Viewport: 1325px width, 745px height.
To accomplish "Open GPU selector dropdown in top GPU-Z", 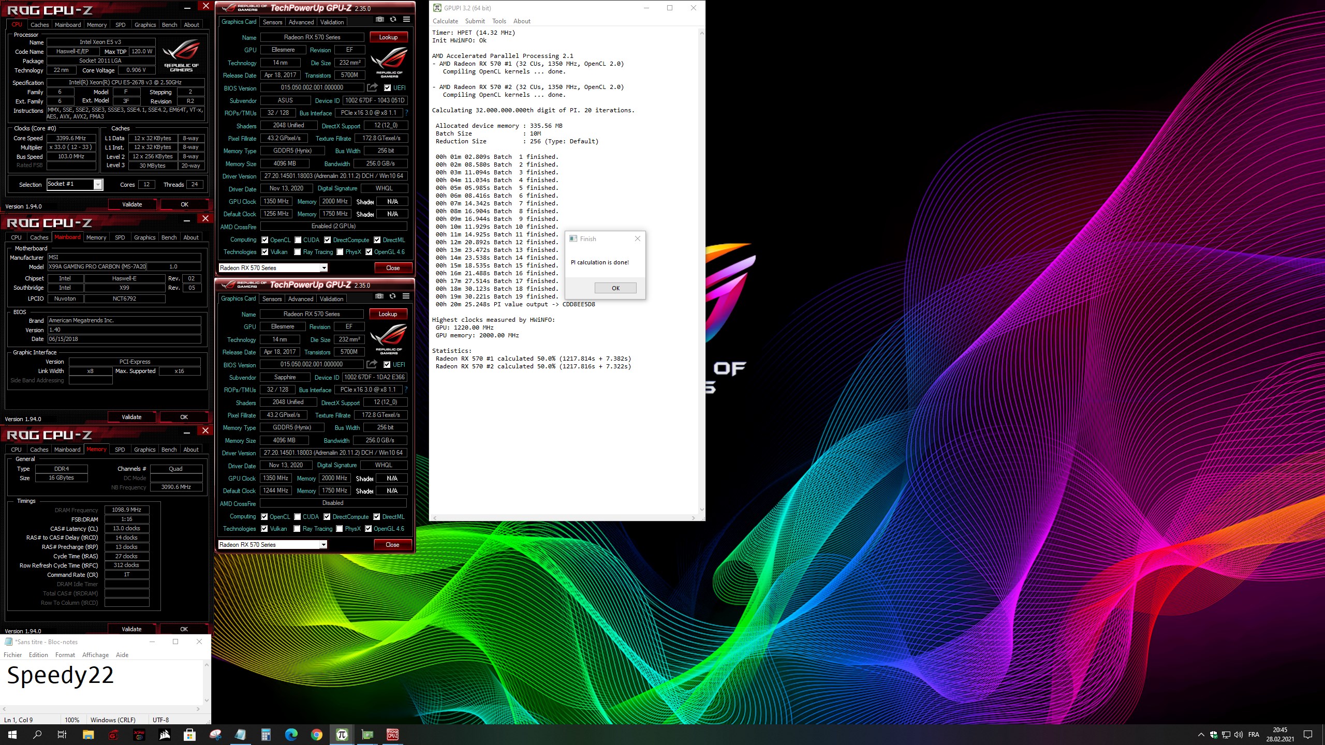I will pyautogui.click(x=324, y=268).
